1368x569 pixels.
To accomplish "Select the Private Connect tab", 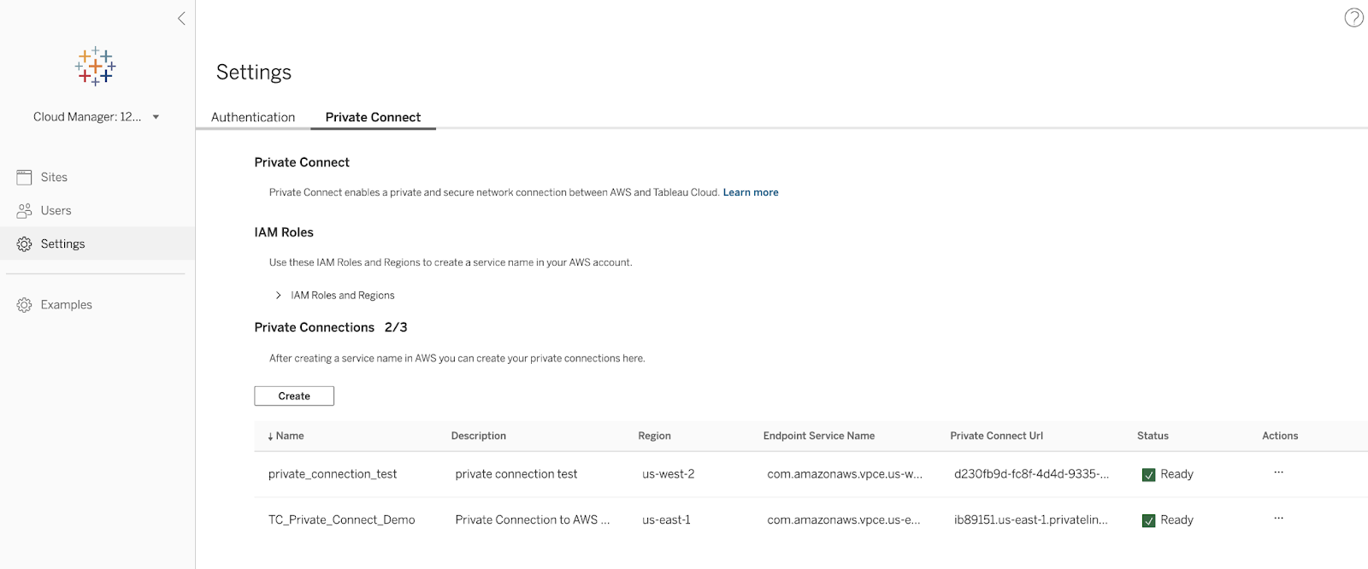I will pyautogui.click(x=373, y=117).
